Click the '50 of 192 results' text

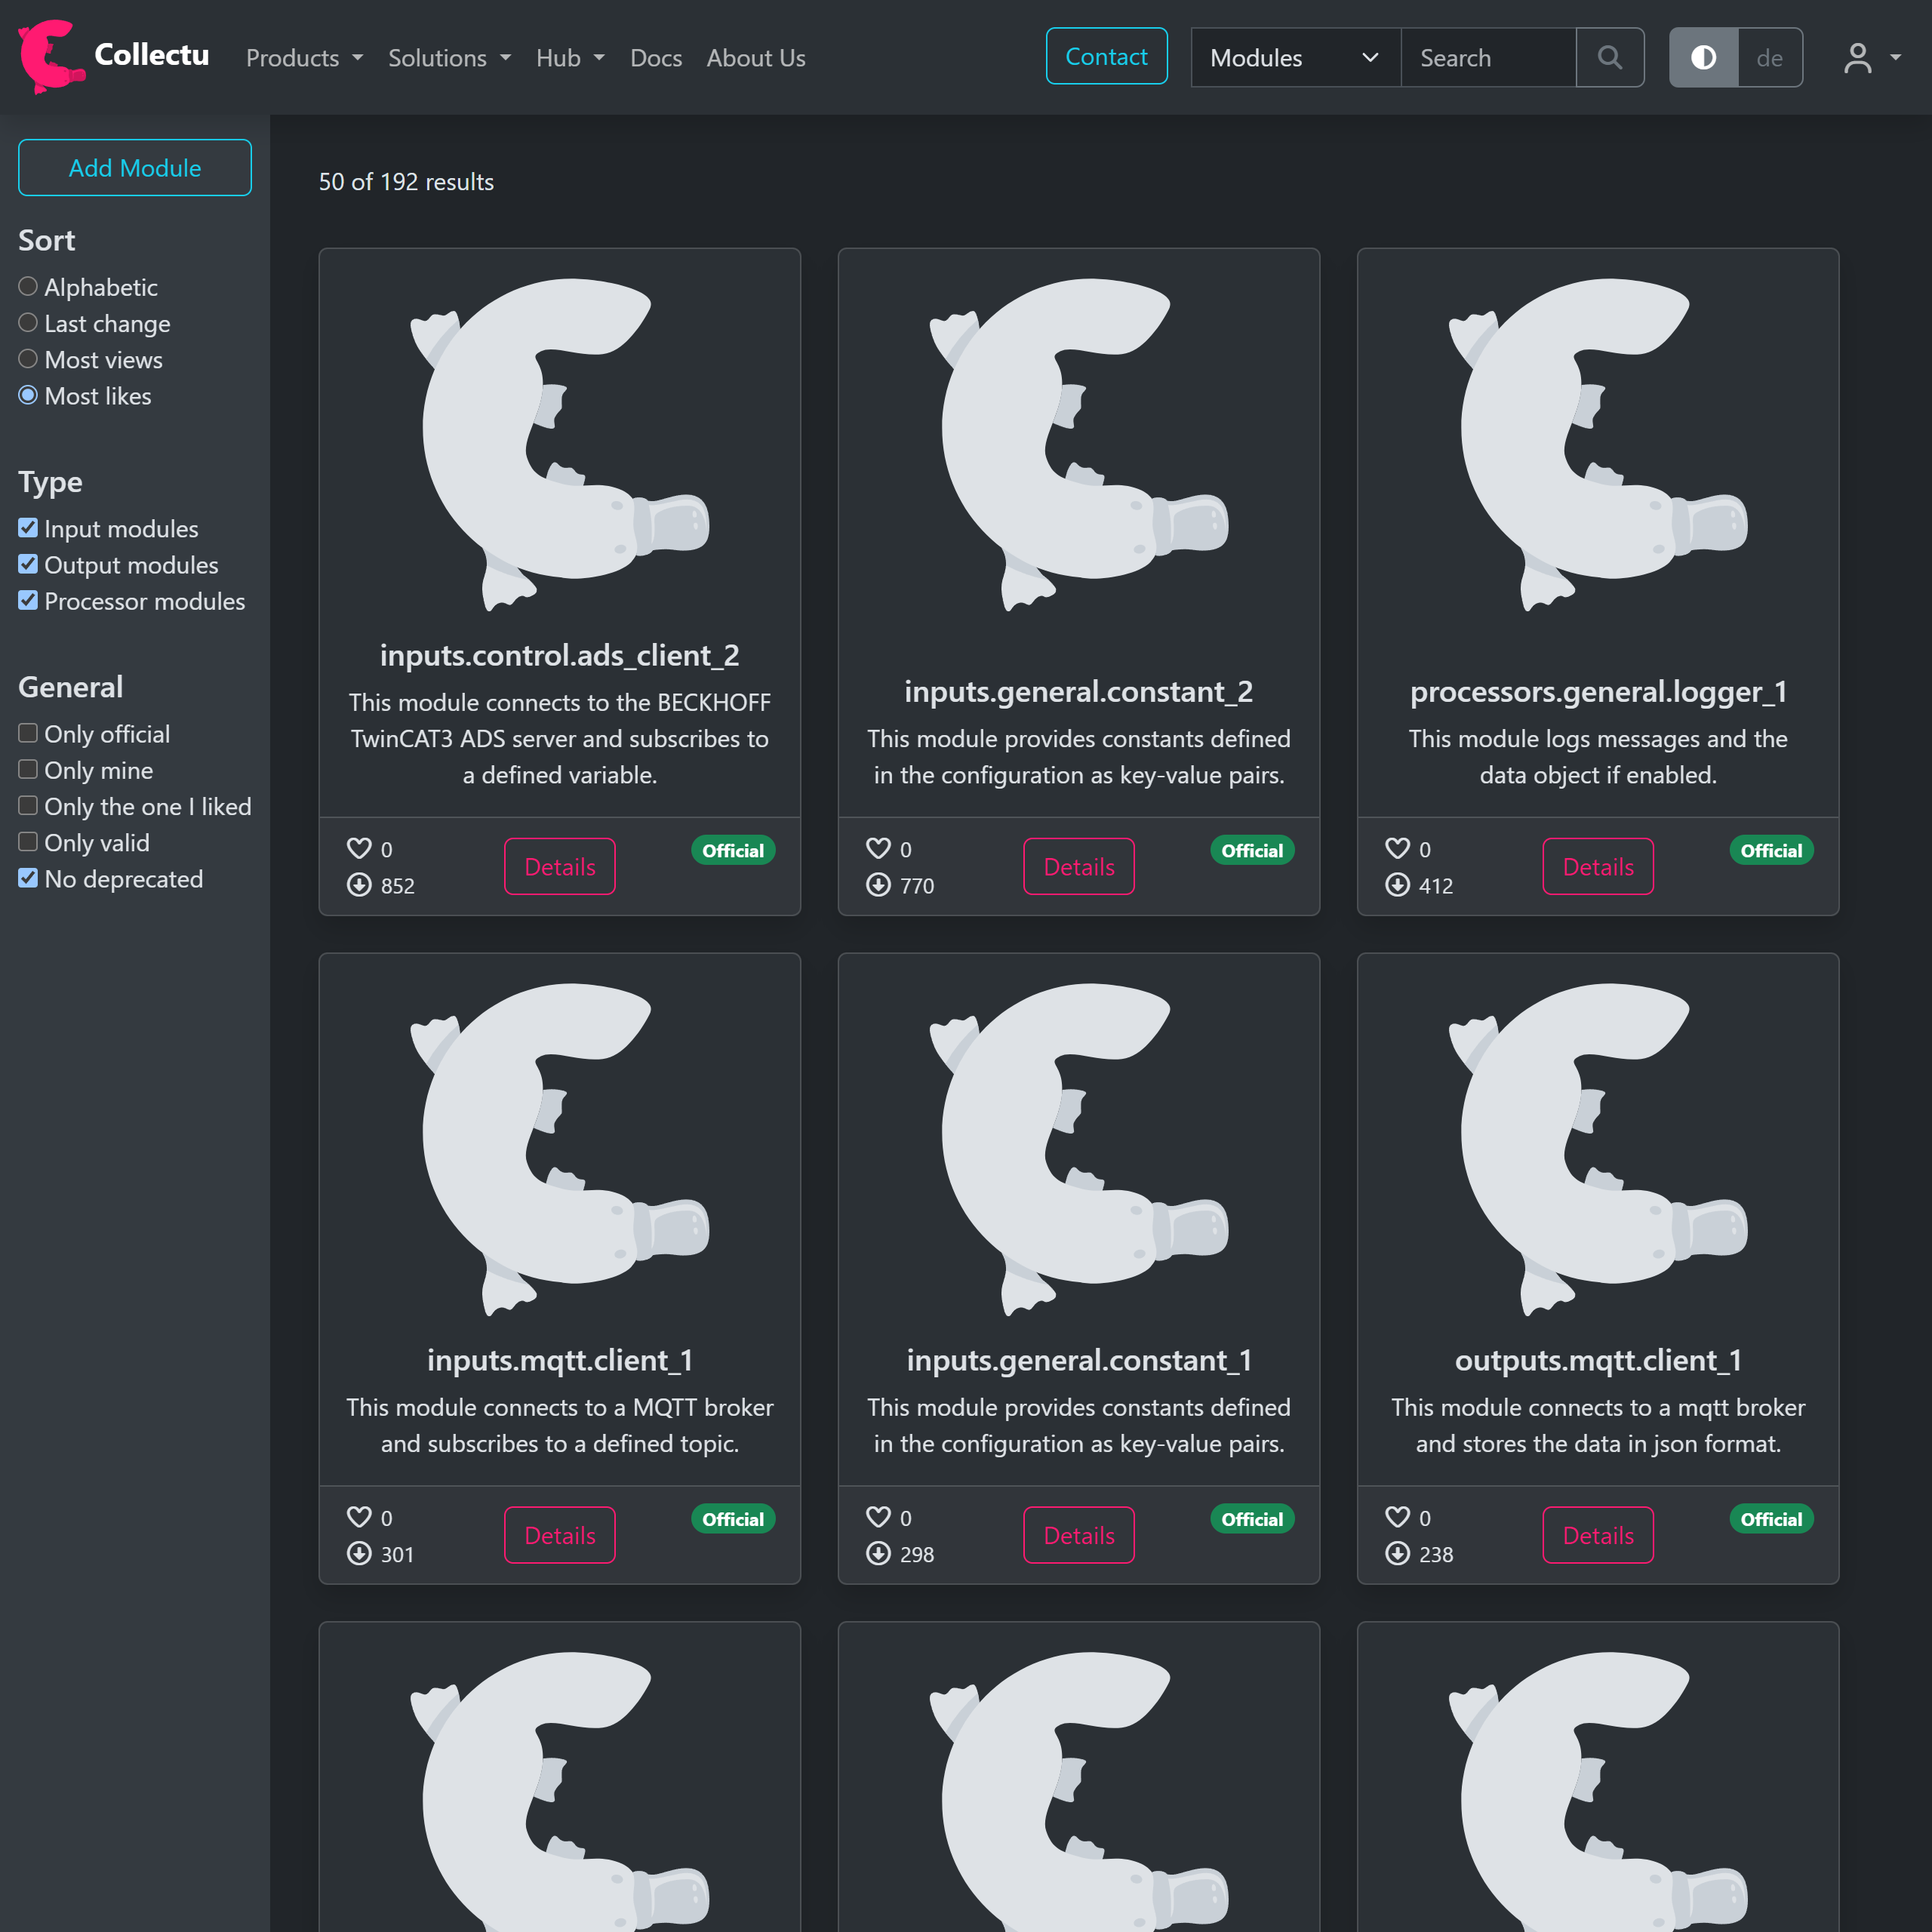pyautogui.click(x=406, y=182)
